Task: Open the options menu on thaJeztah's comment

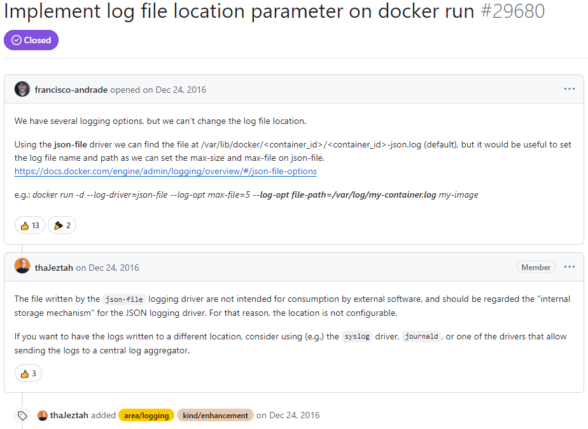Action: pos(570,267)
